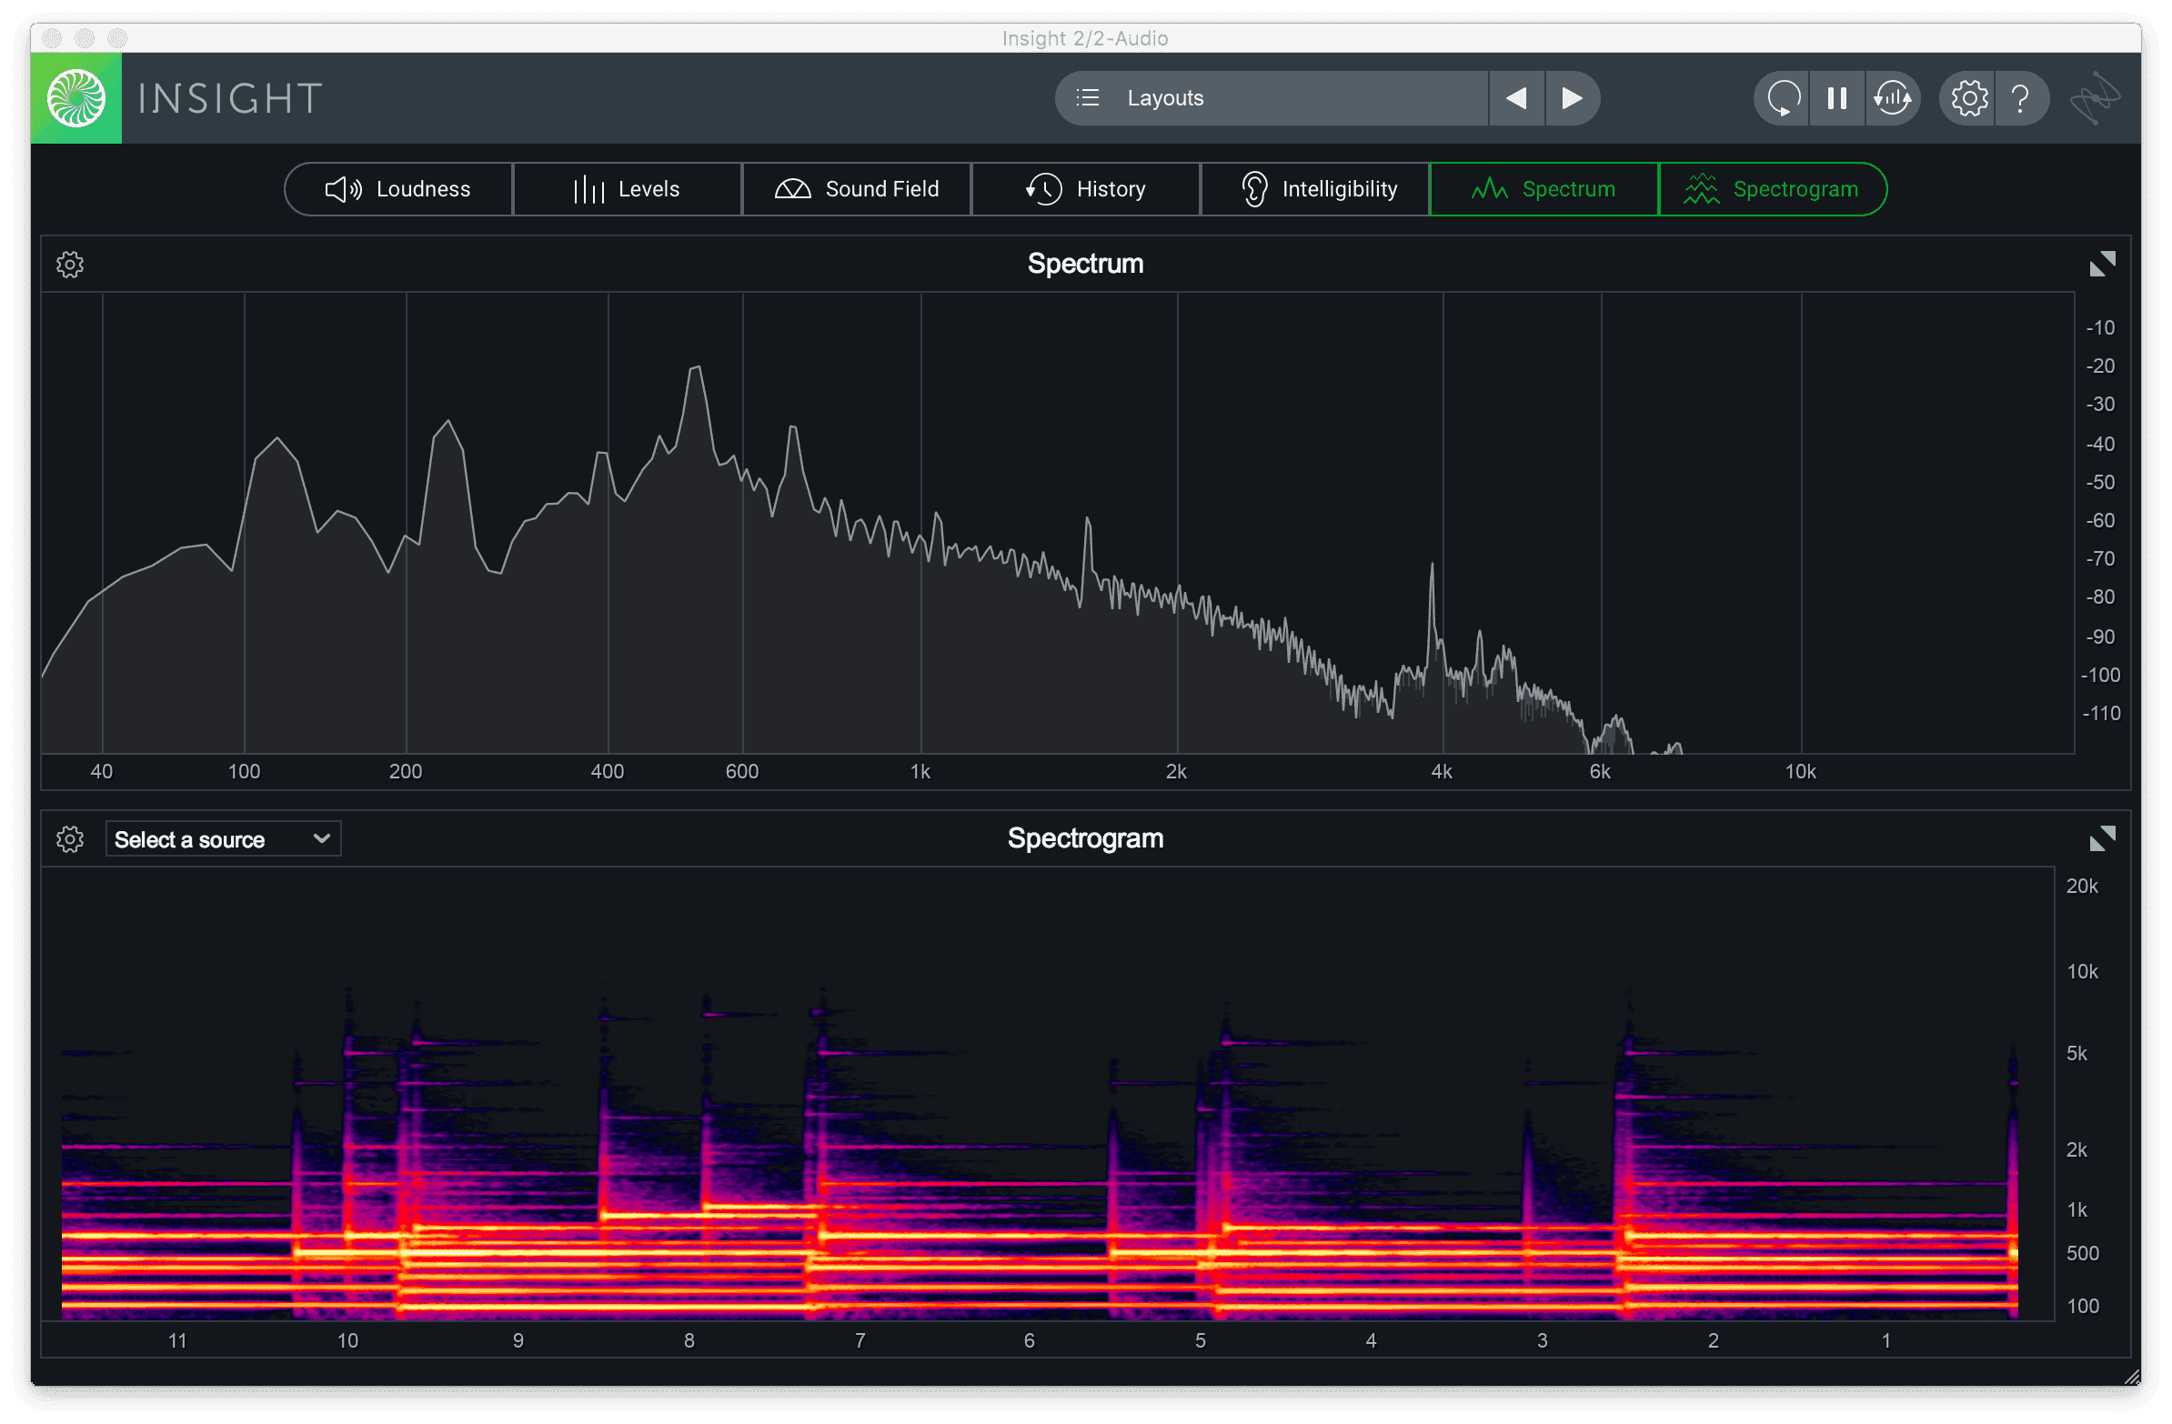The image size is (2172, 1424).
Task: Go to the next layout arrow
Action: coord(1572,97)
